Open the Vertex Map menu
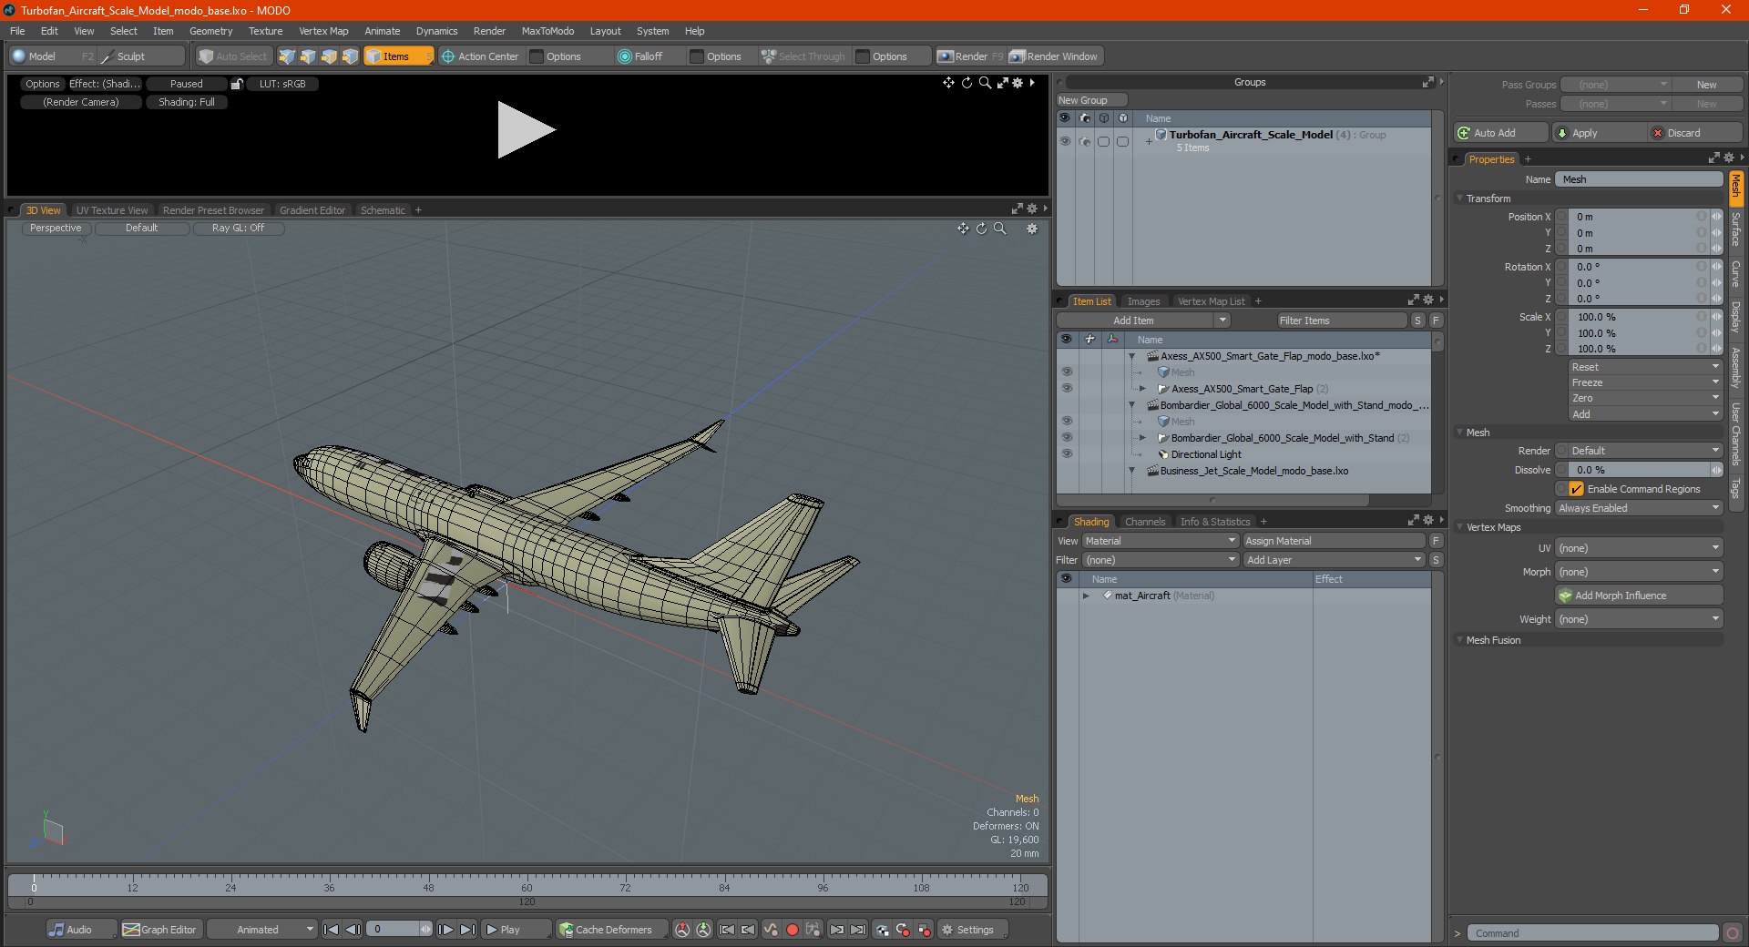 point(323,31)
